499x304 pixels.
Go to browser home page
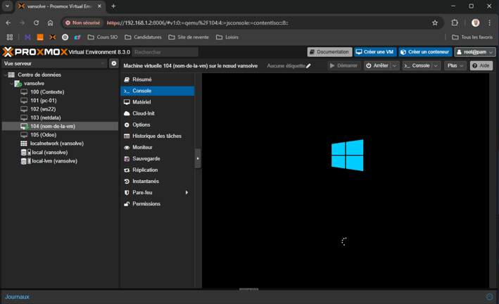click(x=50, y=23)
